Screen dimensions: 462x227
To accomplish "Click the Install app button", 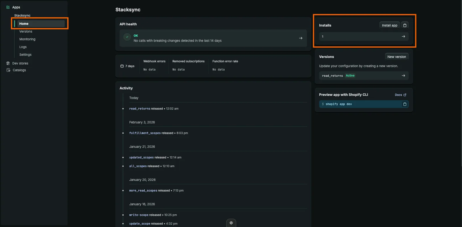I will [x=390, y=25].
